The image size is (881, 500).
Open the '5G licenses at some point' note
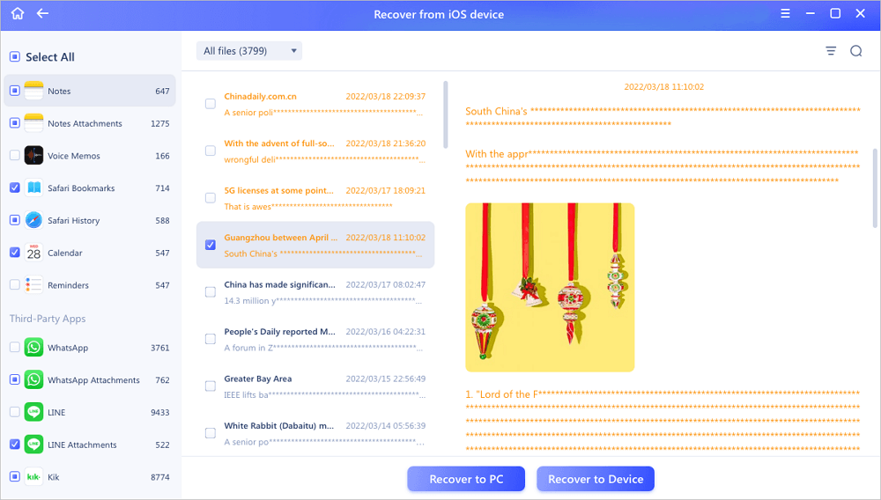(x=315, y=198)
